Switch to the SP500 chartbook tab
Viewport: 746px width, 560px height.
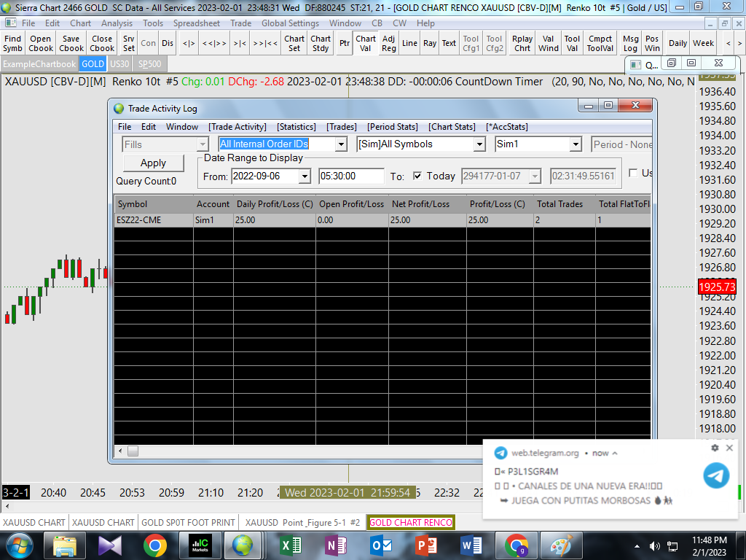(149, 64)
